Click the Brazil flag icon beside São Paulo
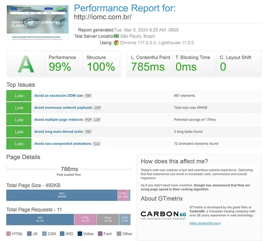Image resolution: width=268 pixels, height=241 pixels. click(117, 36)
